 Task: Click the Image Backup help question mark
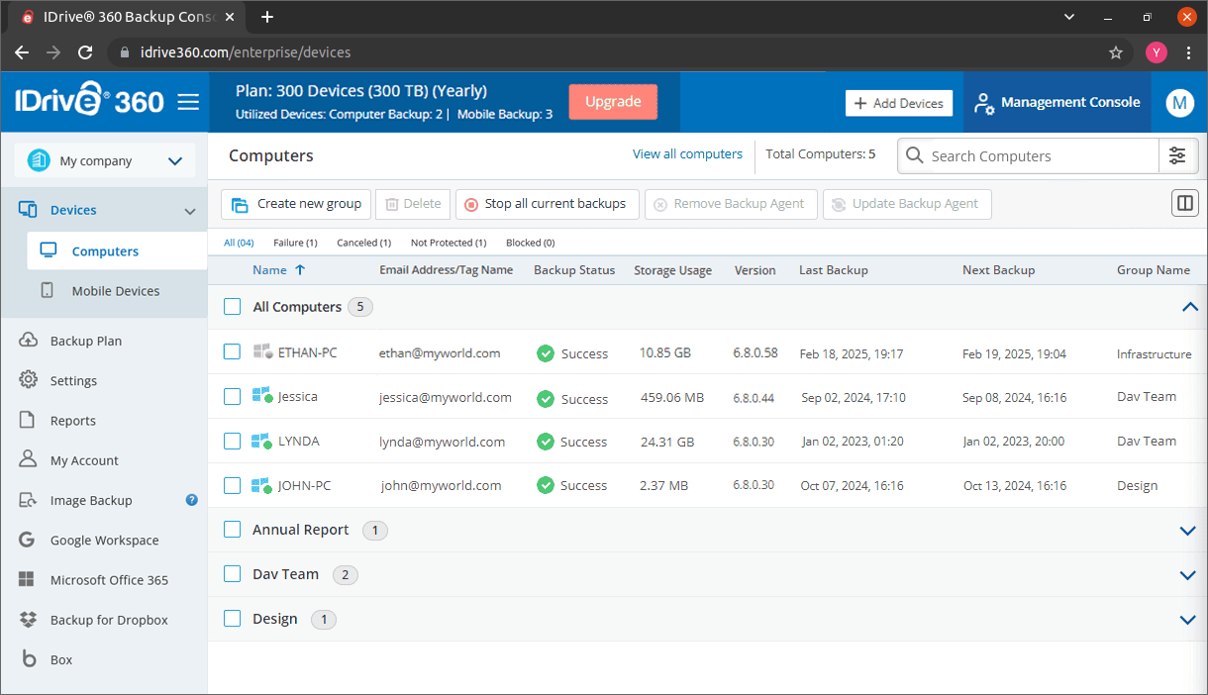click(192, 500)
